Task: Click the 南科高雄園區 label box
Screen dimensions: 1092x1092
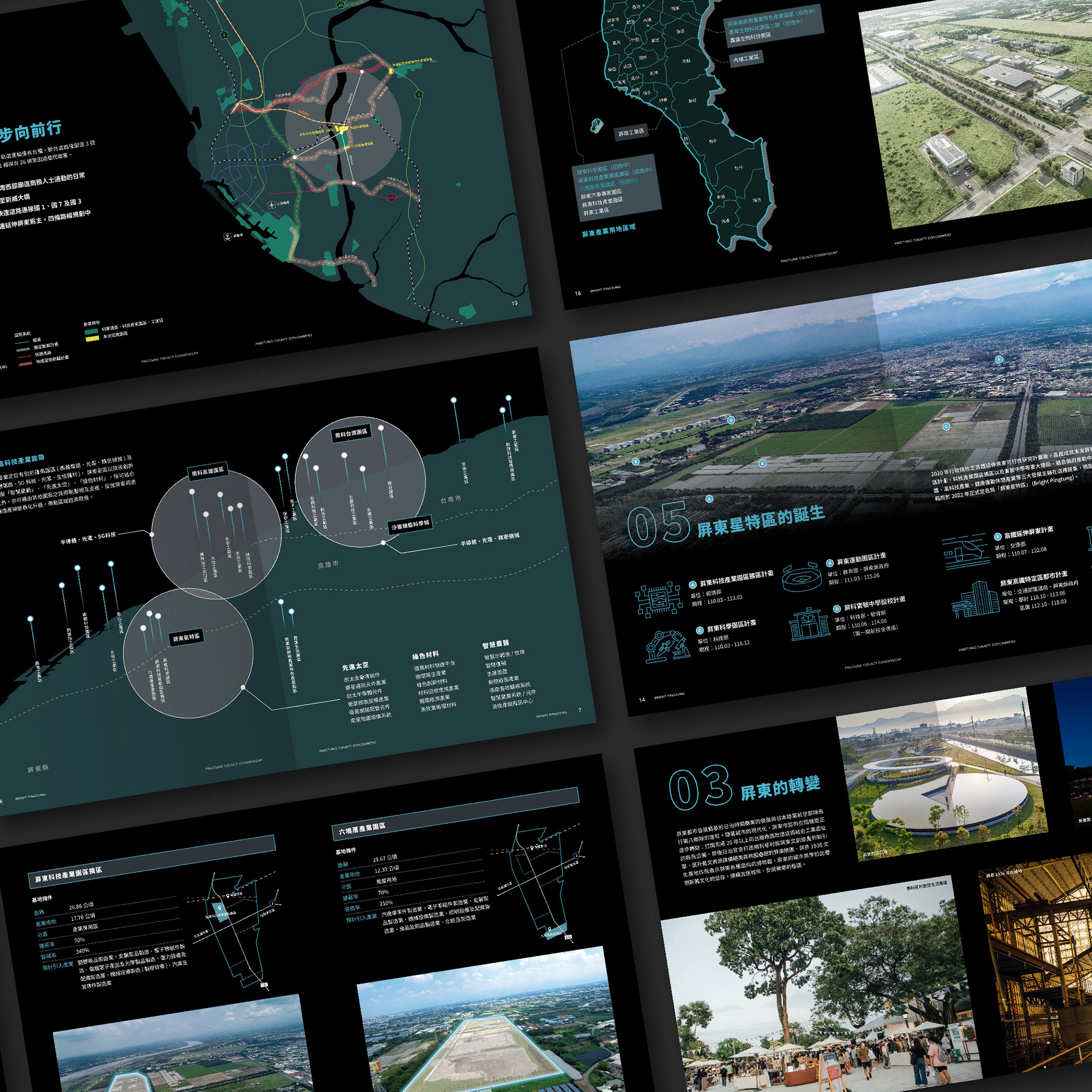Action: pos(207,471)
